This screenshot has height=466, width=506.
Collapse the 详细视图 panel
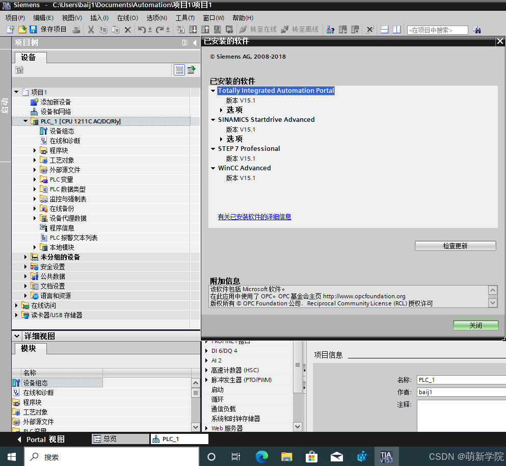click(x=17, y=336)
